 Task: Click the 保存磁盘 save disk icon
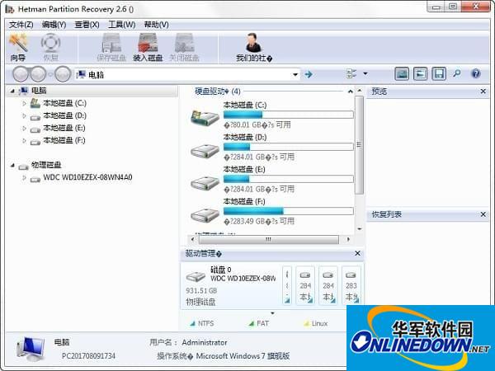[x=111, y=43]
